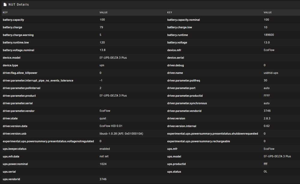Select the ups.serial key
Viewport: 300px width, 184px height.
coord(9,172)
